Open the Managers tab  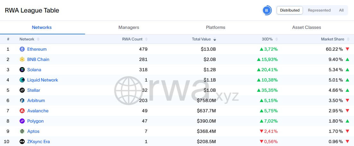(129, 27)
